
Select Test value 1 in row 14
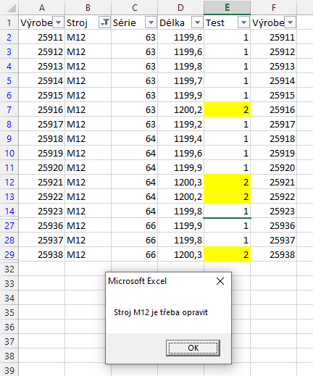[227, 211]
